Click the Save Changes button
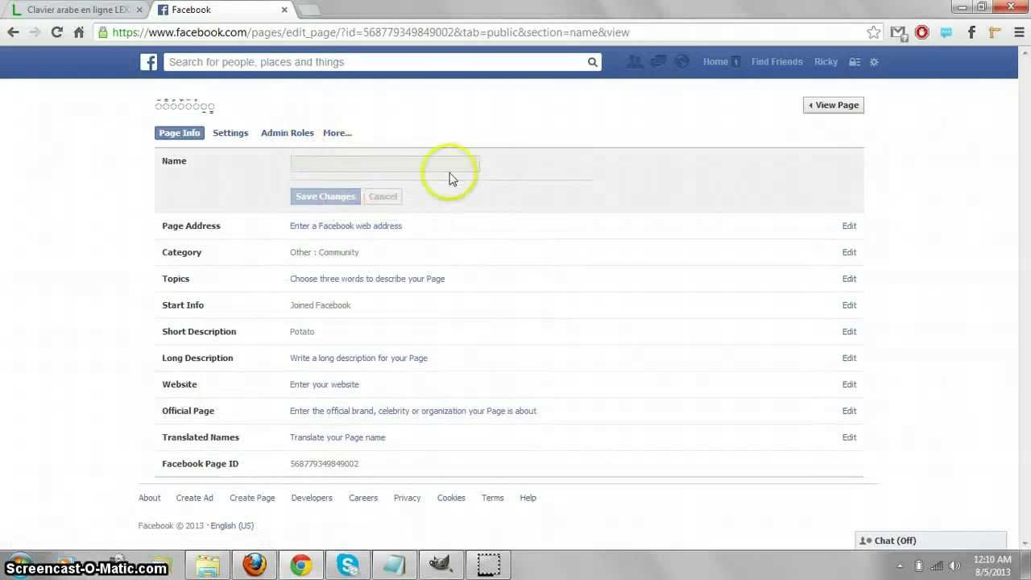The image size is (1031, 580). [x=325, y=197]
